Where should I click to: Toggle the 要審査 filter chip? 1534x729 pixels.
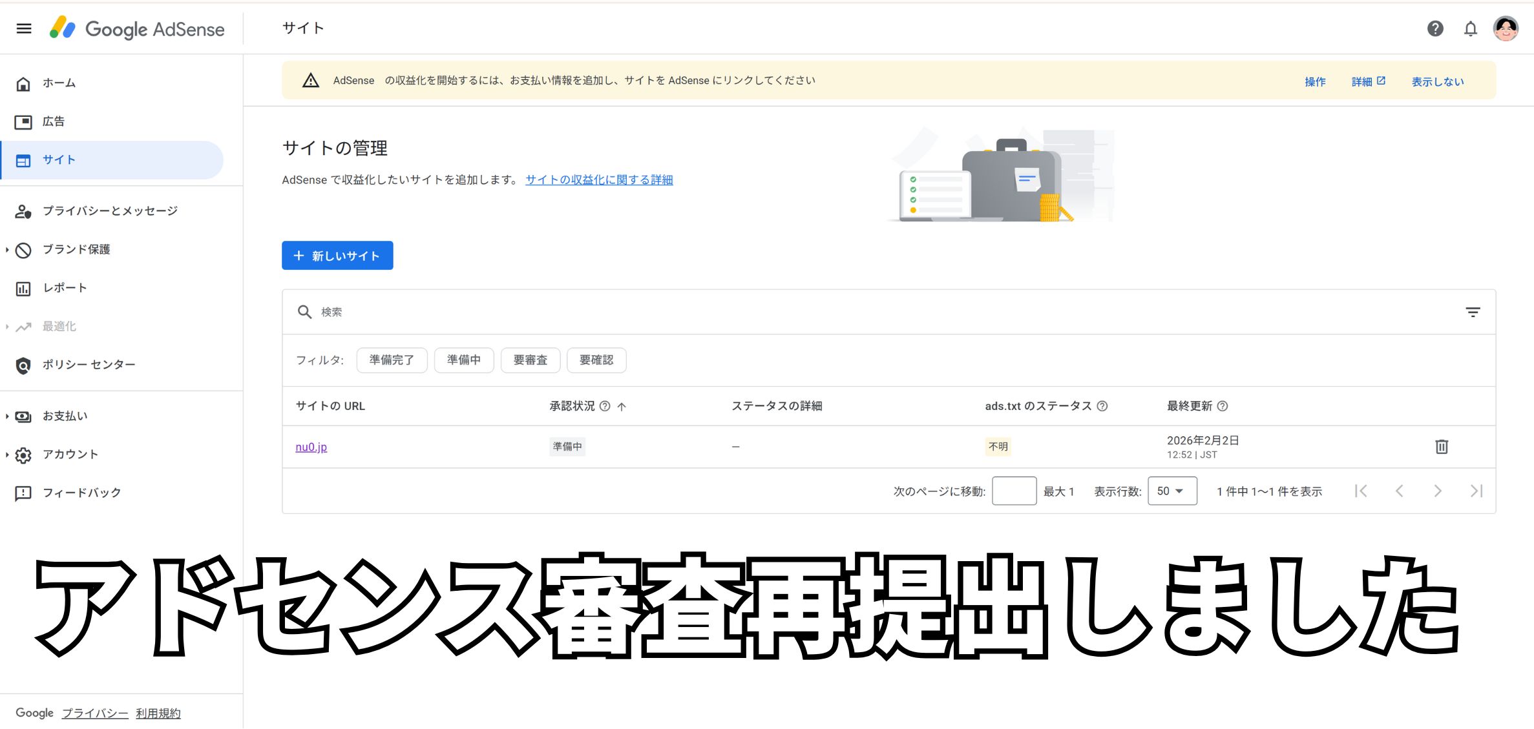coord(530,360)
